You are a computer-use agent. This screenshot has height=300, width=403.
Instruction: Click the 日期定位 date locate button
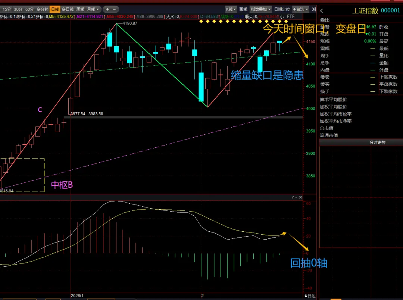pyautogui.click(x=282, y=9)
